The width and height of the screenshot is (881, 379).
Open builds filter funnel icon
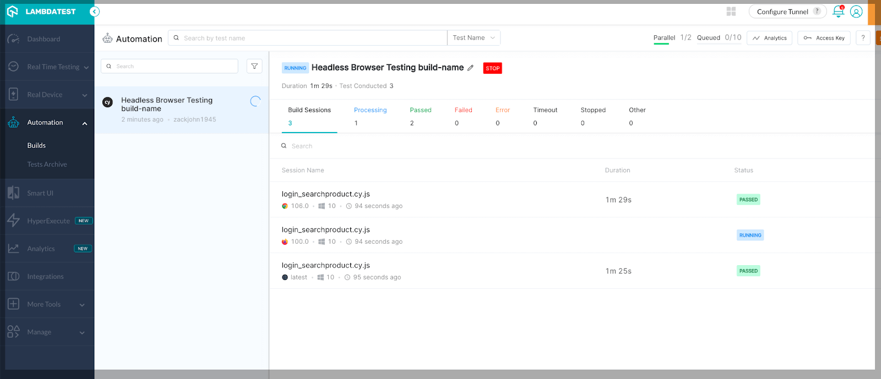coord(254,66)
